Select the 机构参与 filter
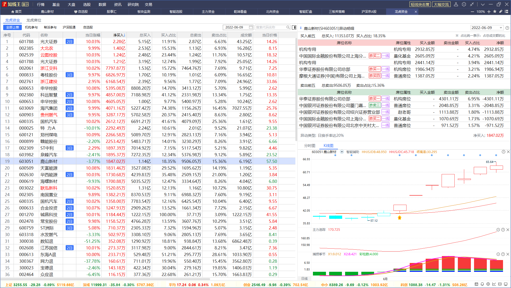The image size is (511, 288). pos(31,27)
